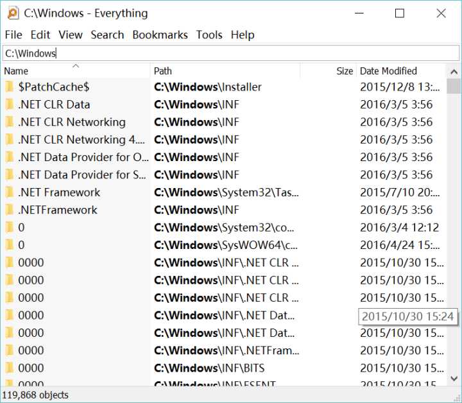Click folder icon of .NET Data Provider for S...
462x403 pixels.
[10, 175]
